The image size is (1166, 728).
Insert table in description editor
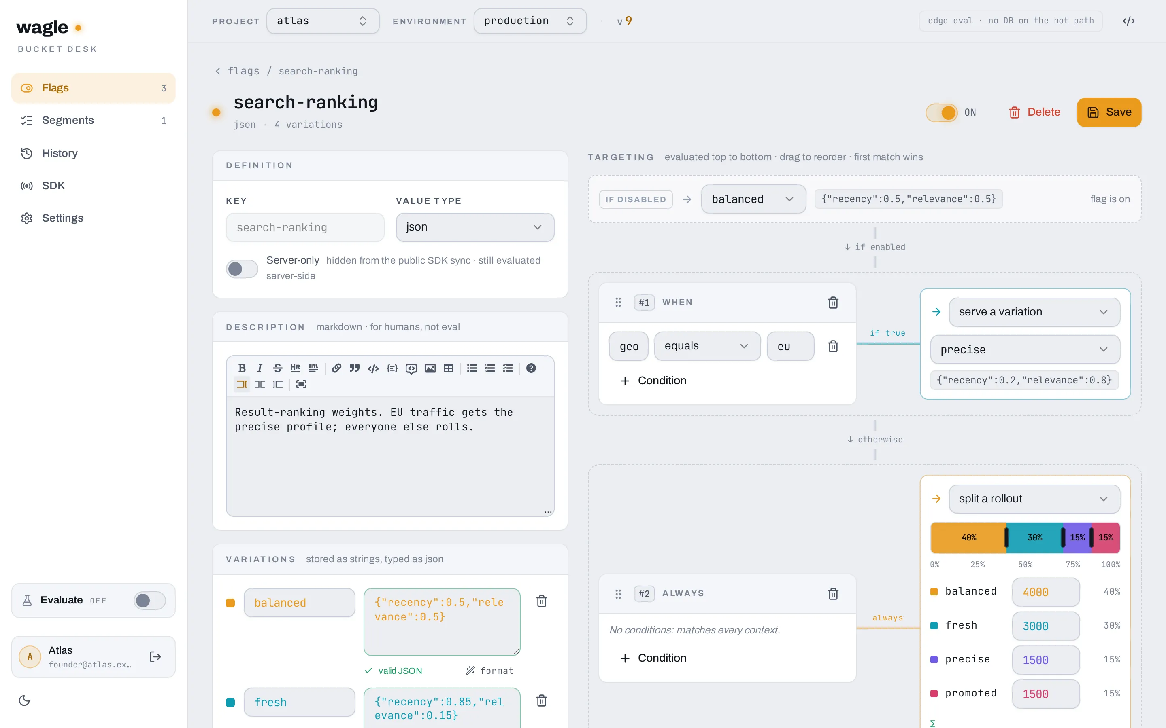coord(449,368)
